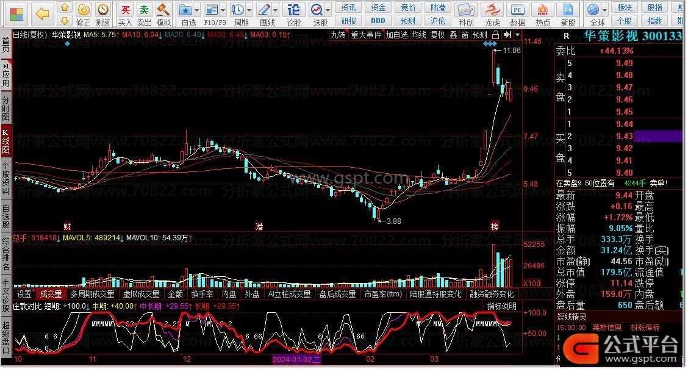Select the 分时图 sidebar tab
This screenshot has height=369, width=688.
(x=5, y=109)
